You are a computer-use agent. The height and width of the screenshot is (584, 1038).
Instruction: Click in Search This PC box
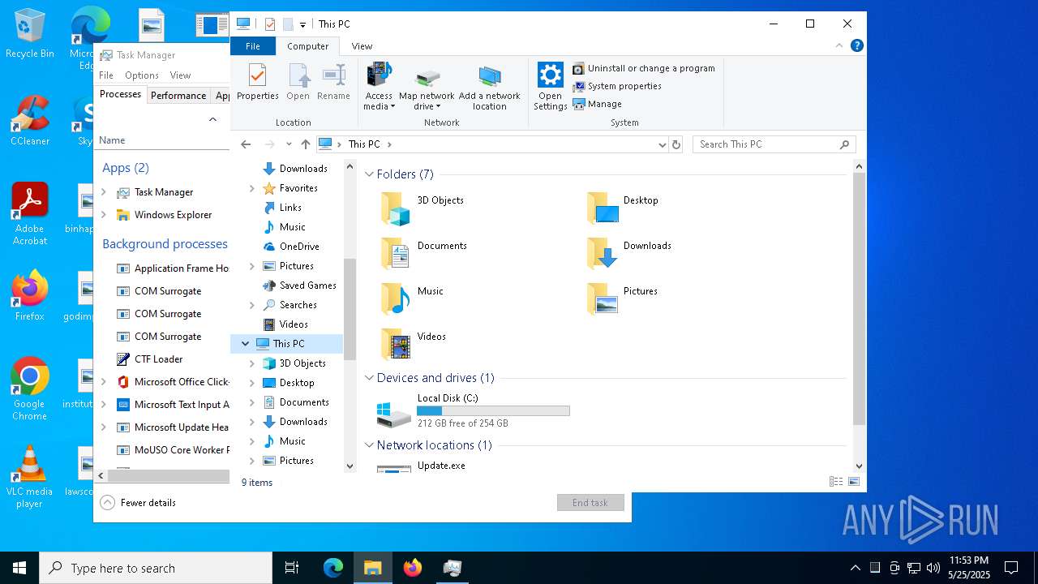(x=774, y=144)
